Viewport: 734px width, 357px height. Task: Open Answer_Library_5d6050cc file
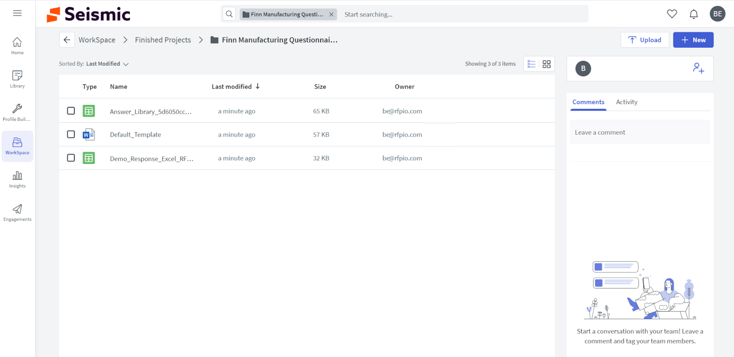click(151, 111)
